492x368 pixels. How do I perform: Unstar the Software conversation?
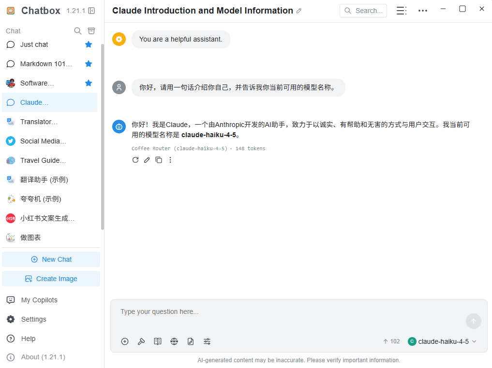(89, 83)
